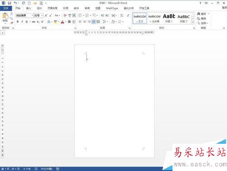Apply the 标题 1 heading style
Viewport: 227px width, 171px height.
(x=169, y=18)
